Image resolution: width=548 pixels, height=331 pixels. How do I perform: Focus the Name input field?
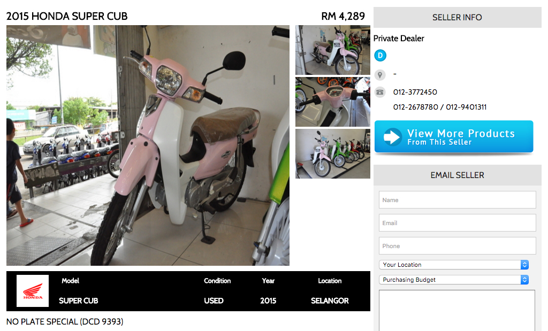(x=457, y=199)
